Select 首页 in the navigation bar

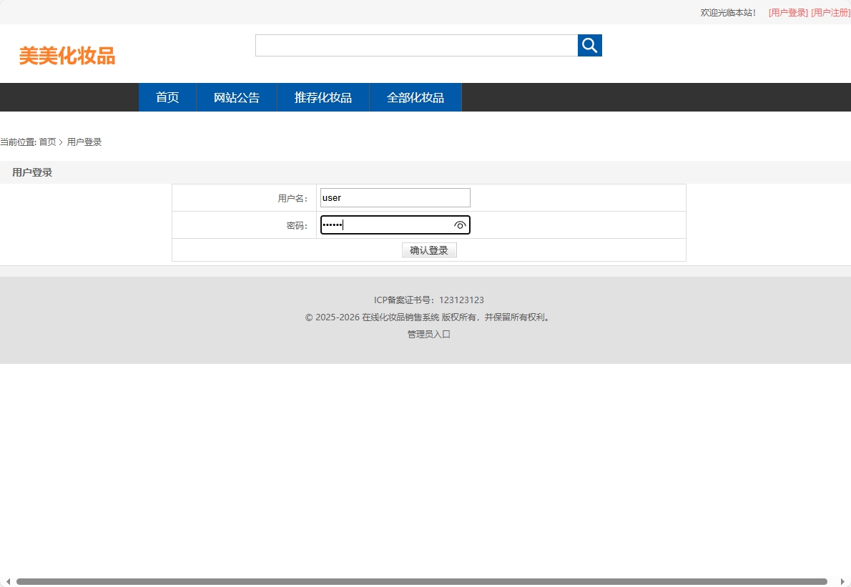pyautogui.click(x=167, y=97)
